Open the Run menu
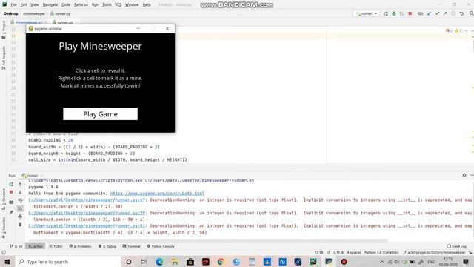The height and width of the screenshot is (267, 474). tap(95, 5)
